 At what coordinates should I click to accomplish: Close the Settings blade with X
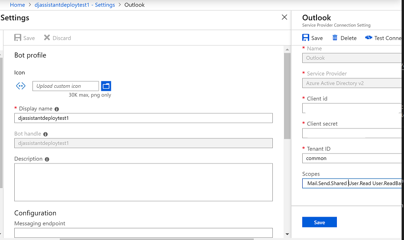(x=284, y=17)
